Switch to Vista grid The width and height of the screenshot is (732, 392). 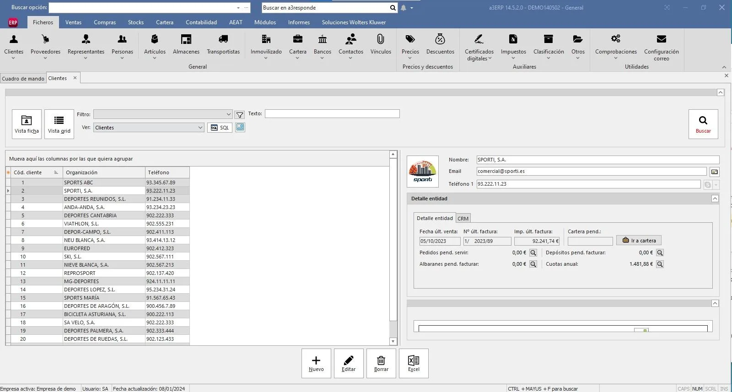[59, 124]
